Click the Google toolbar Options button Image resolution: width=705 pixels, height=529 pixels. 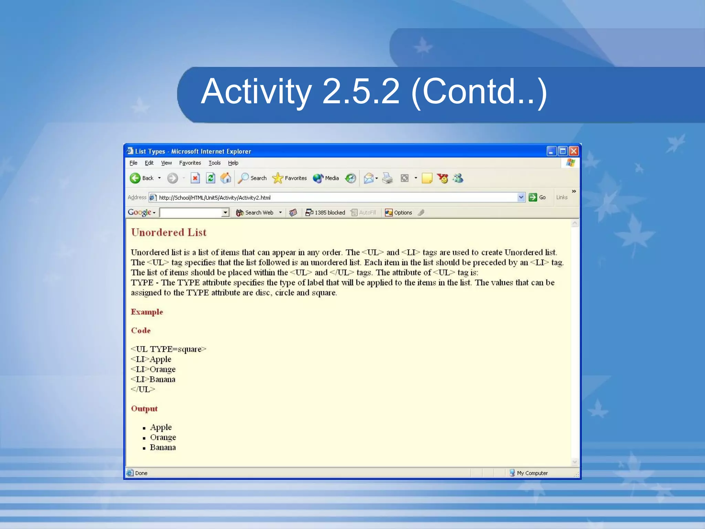[398, 212]
